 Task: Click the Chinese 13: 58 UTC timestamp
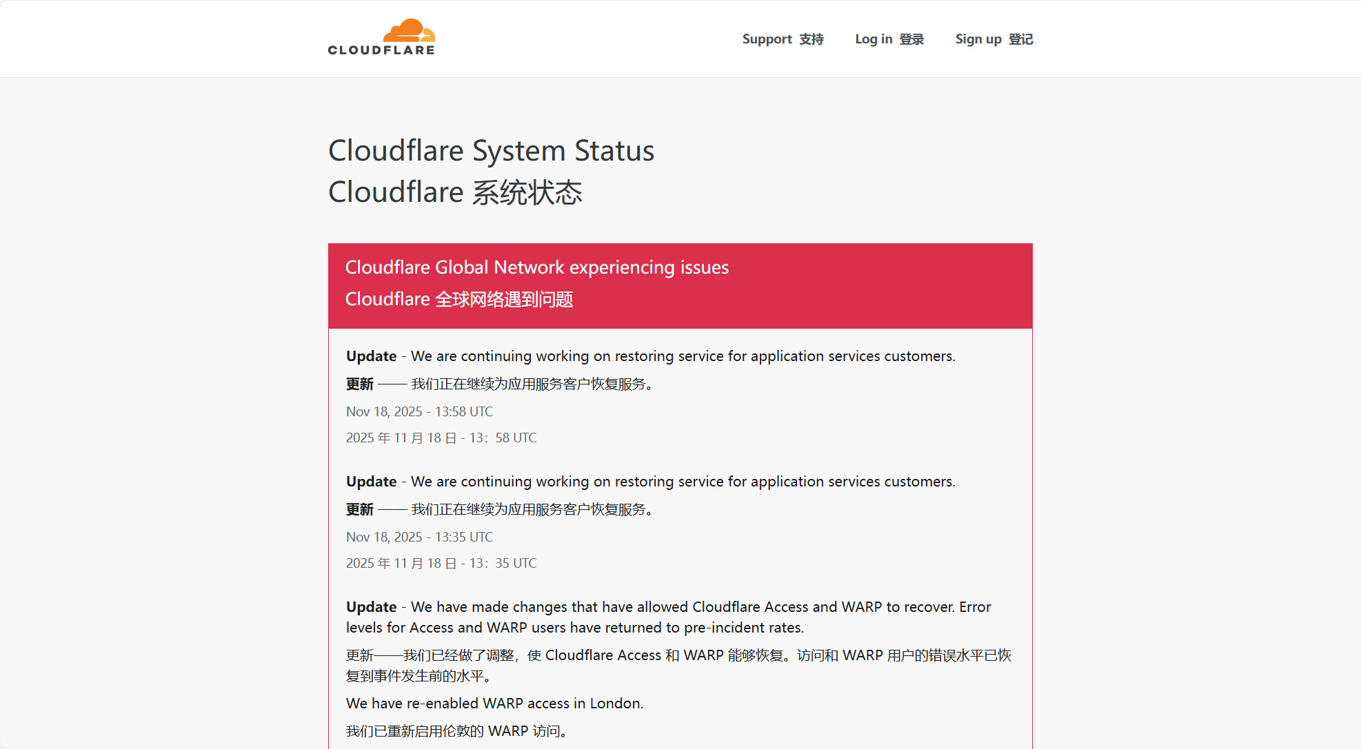[441, 438]
